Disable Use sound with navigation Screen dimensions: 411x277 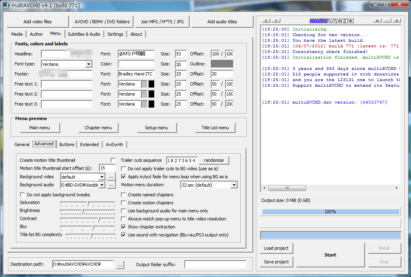click(x=123, y=235)
